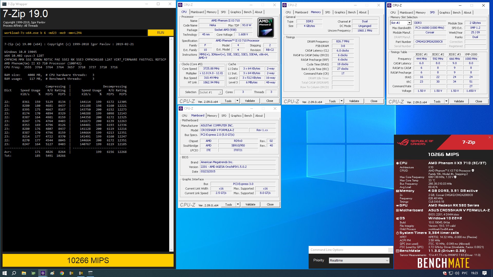Open the Slot #2 memory slot dropdown
The image size is (493, 277).
(401, 23)
